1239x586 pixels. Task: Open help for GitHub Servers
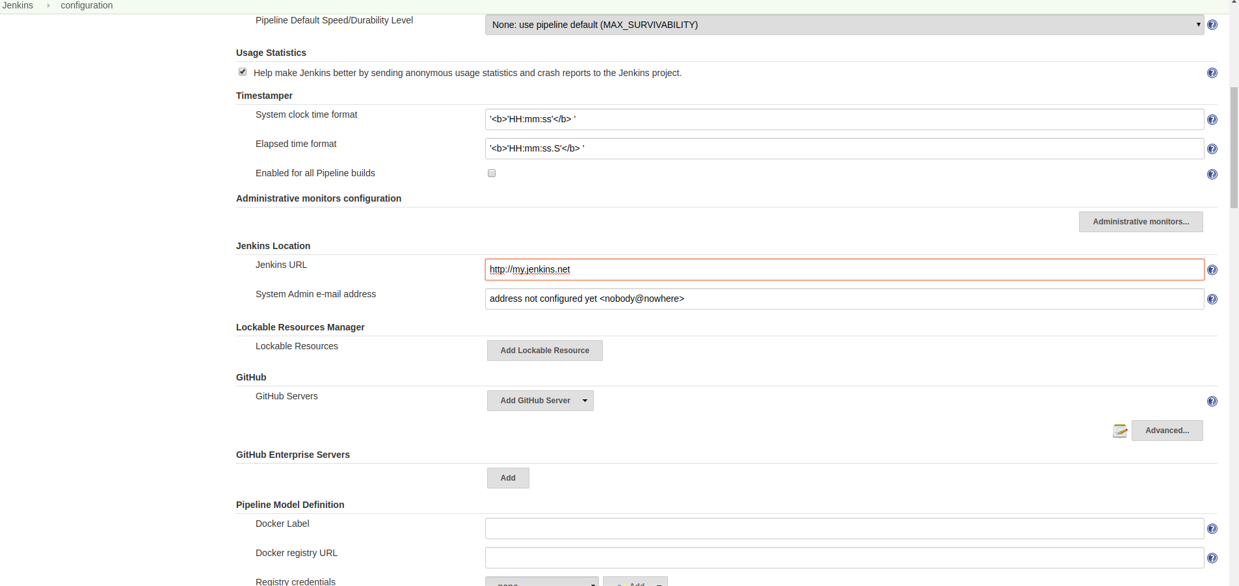pyautogui.click(x=1212, y=401)
